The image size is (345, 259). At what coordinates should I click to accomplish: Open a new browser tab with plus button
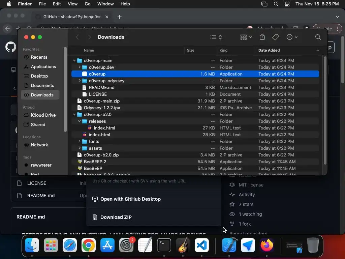[x=120, y=17]
